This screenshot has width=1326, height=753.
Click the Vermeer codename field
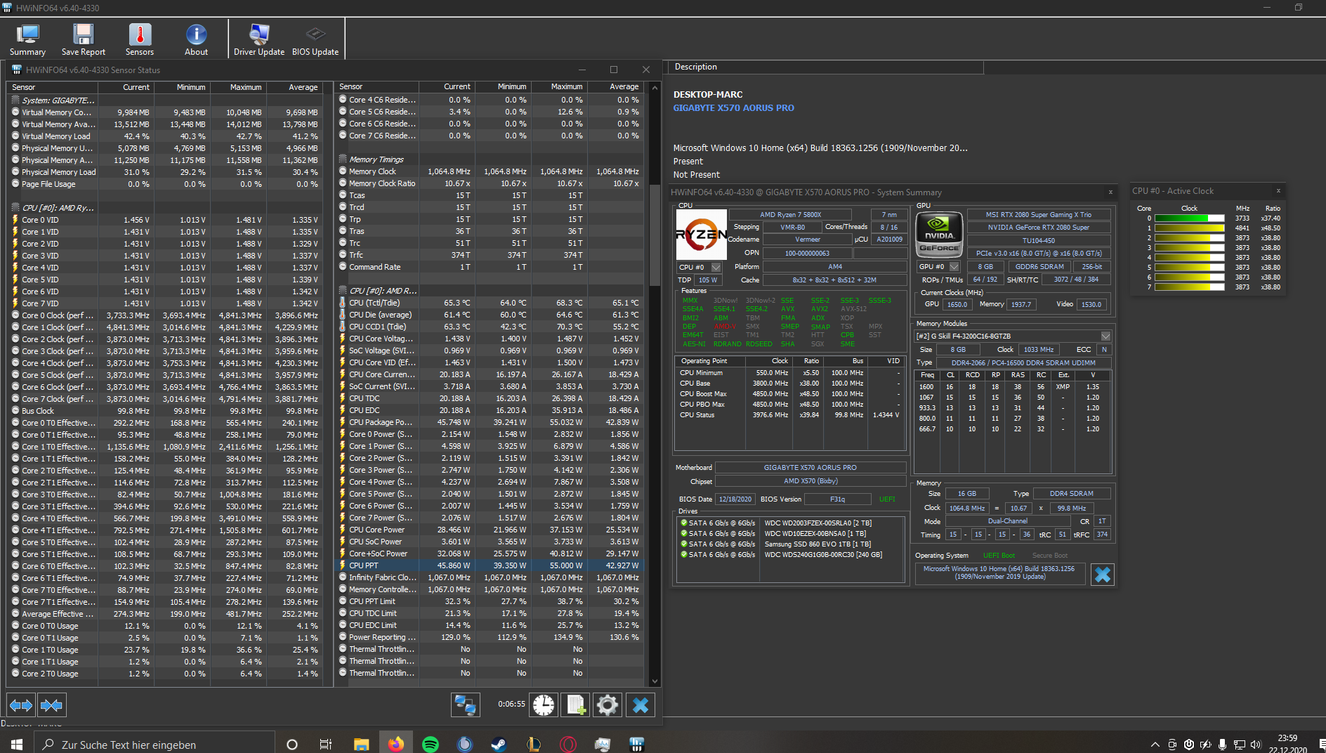click(x=807, y=240)
